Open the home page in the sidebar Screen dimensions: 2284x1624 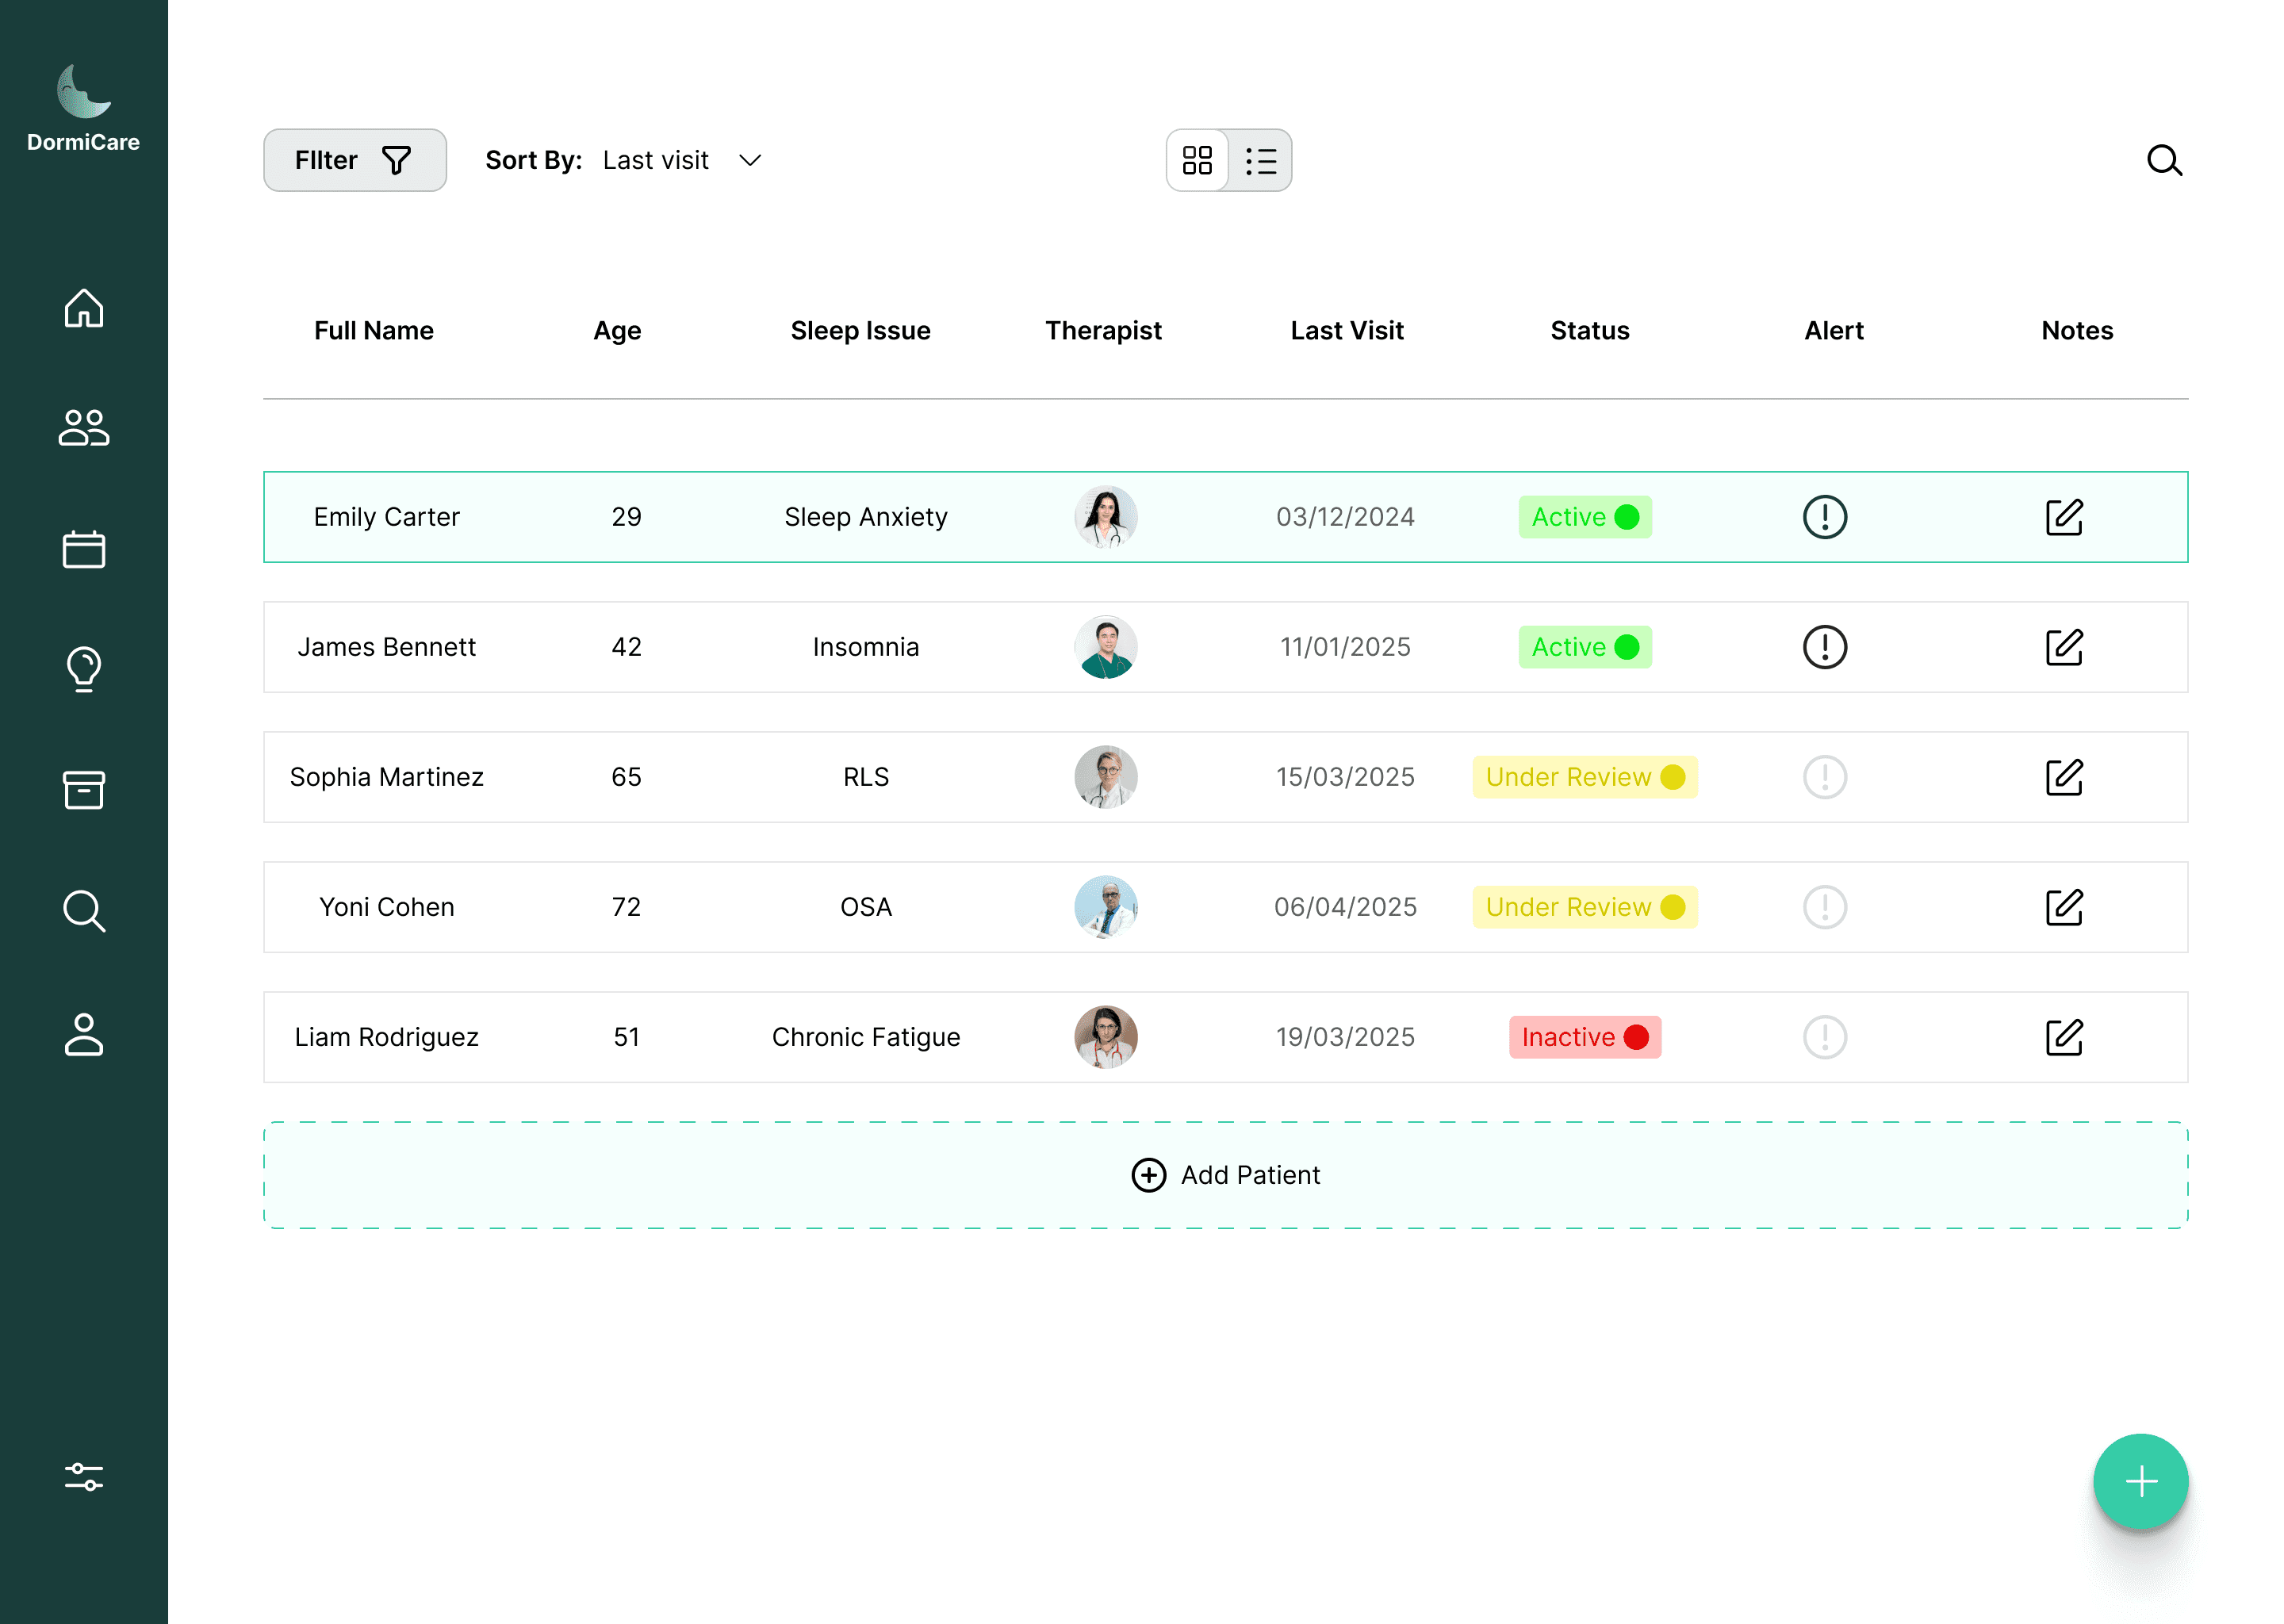pyautogui.click(x=84, y=308)
